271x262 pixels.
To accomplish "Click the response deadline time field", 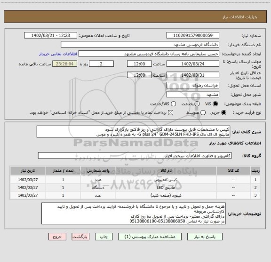I will (x=139, y=64).
